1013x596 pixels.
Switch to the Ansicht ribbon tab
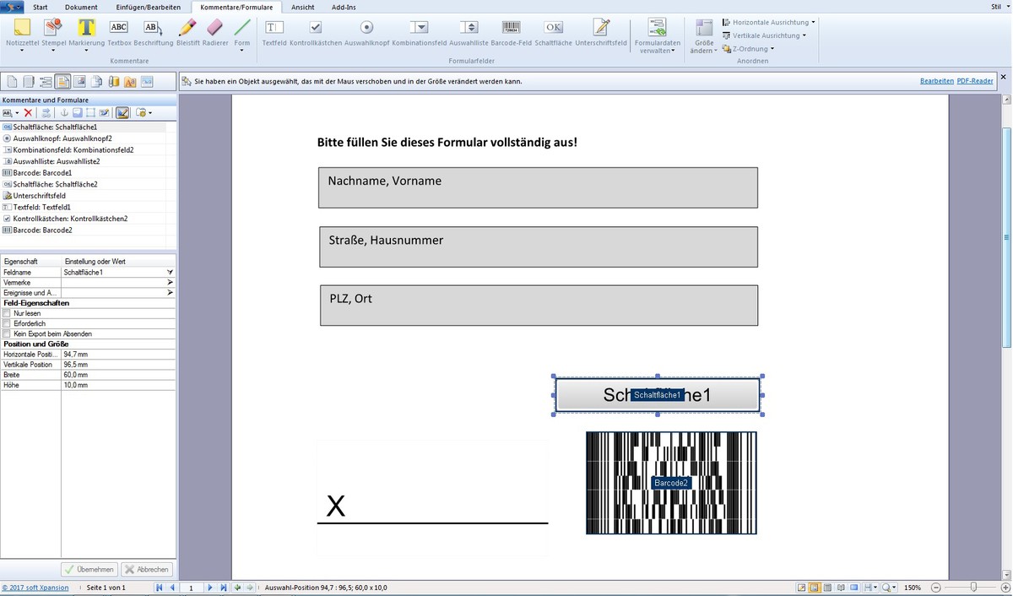tap(303, 7)
